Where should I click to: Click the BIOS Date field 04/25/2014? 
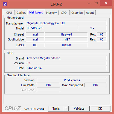(x=66, y=68)
